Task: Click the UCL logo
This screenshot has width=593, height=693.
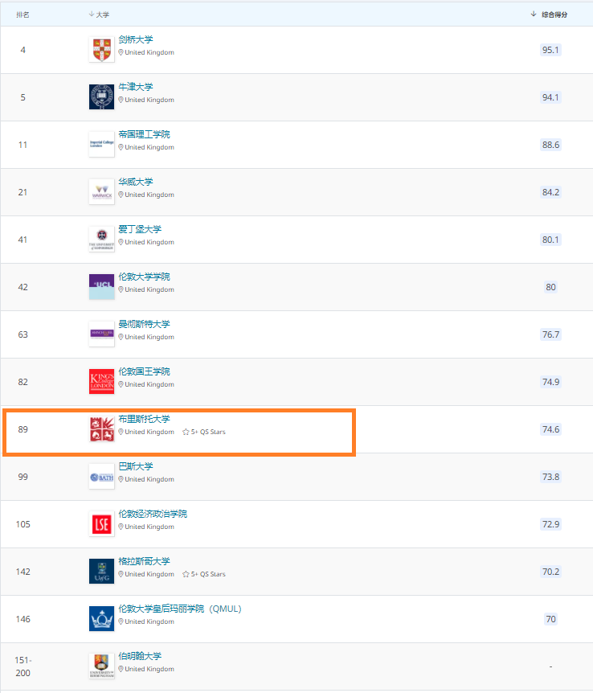Action: 101,287
